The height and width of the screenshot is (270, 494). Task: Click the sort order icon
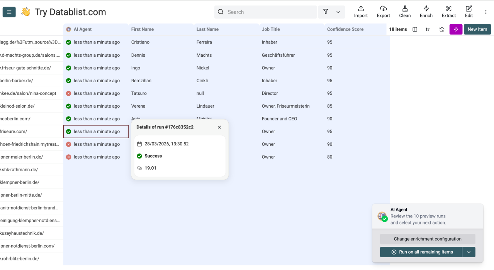coord(428,29)
